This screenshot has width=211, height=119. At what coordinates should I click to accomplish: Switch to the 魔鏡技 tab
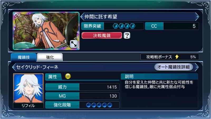(24, 57)
